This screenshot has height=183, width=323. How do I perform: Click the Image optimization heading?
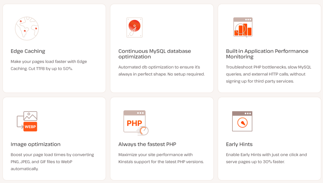coord(35,144)
